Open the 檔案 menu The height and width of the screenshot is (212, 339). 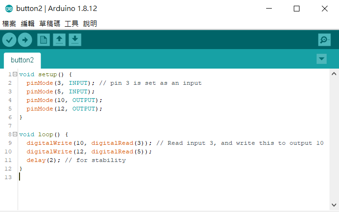pyautogui.click(x=9, y=23)
